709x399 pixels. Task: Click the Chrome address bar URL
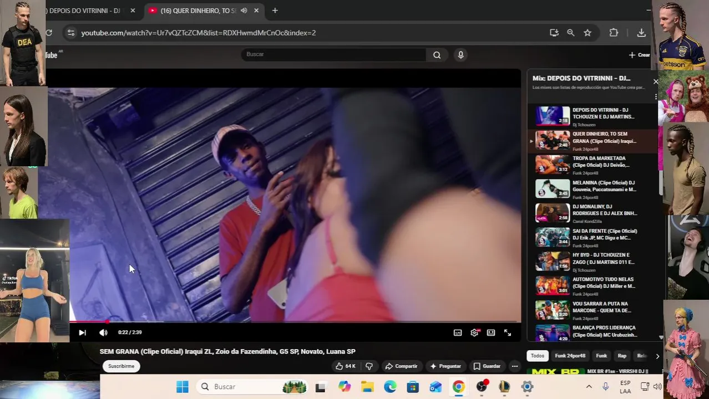[x=199, y=33]
